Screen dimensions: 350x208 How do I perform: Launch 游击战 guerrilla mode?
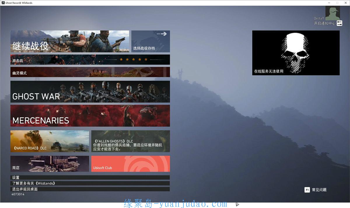pos(90,60)
